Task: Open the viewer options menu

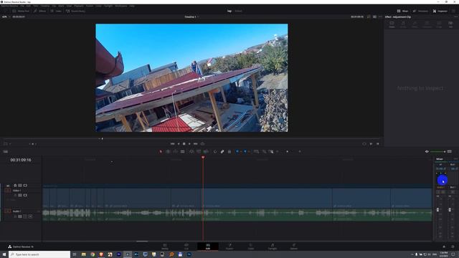Action: (x=380, y=16)
